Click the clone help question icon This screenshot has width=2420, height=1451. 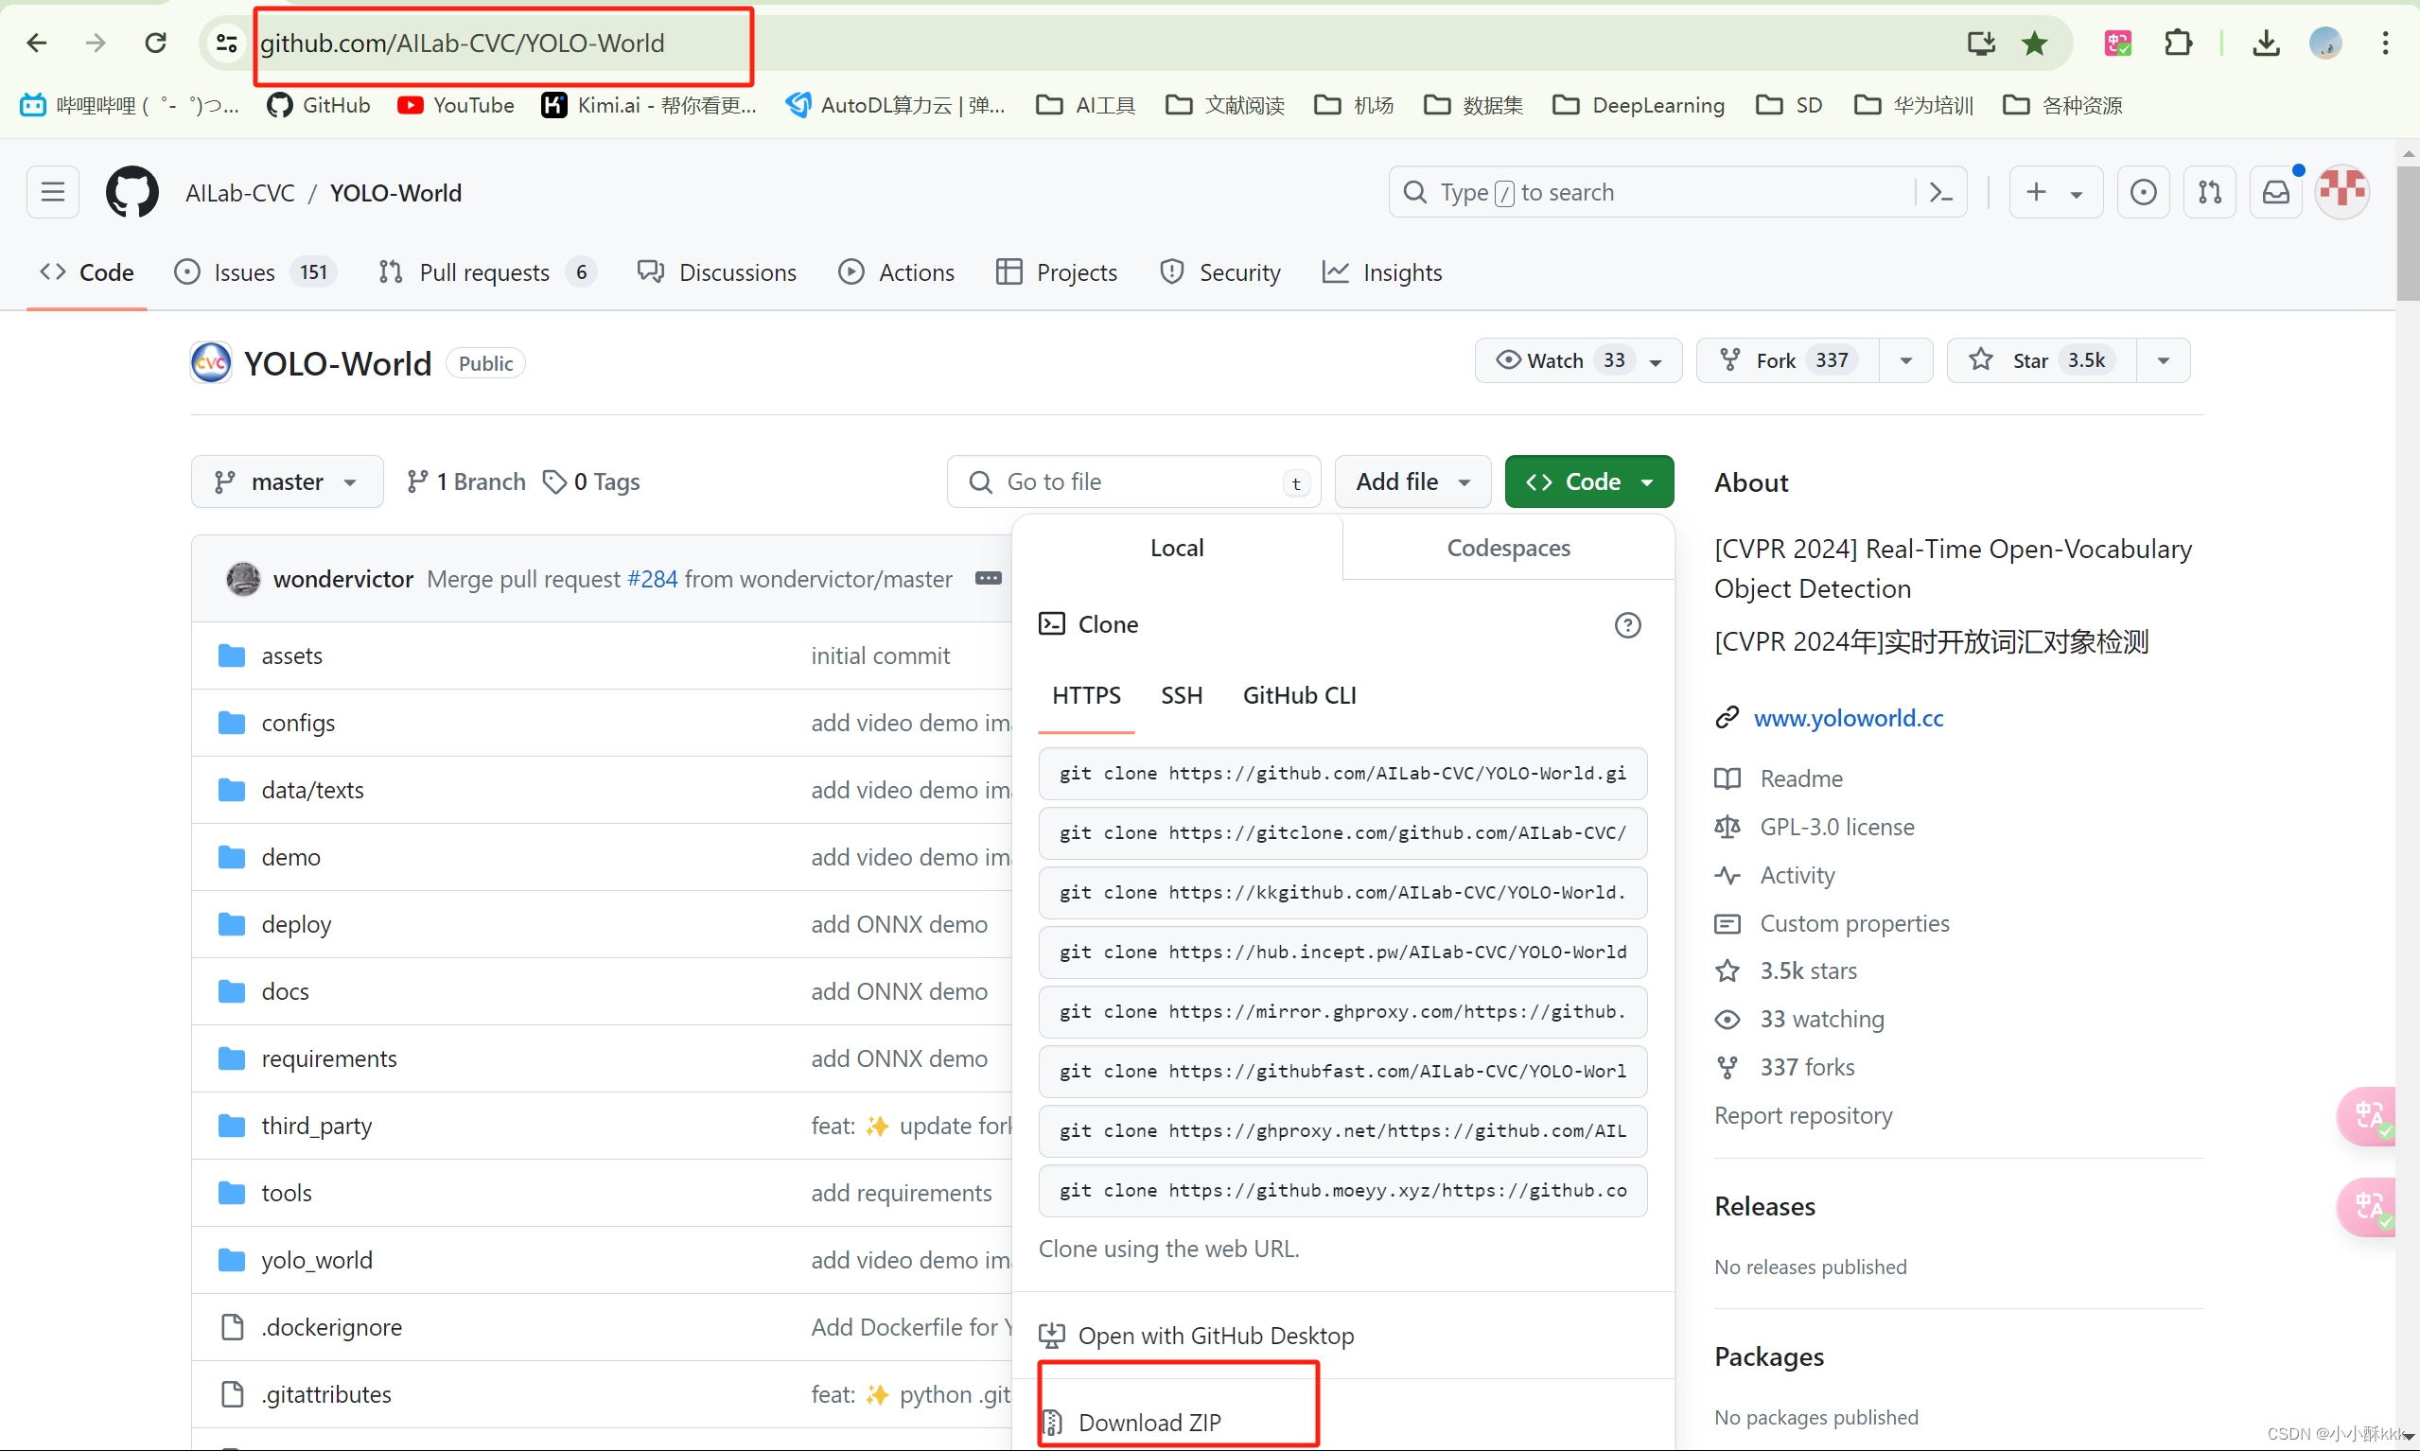pyautogui.click(x=1627, y=625)
